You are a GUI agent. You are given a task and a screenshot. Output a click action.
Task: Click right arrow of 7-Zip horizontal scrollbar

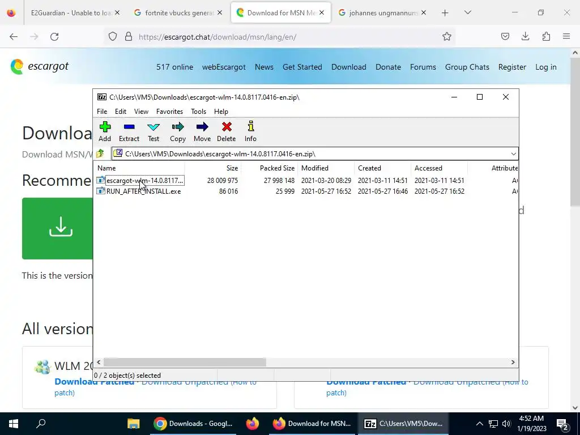[x=513, y=362]
